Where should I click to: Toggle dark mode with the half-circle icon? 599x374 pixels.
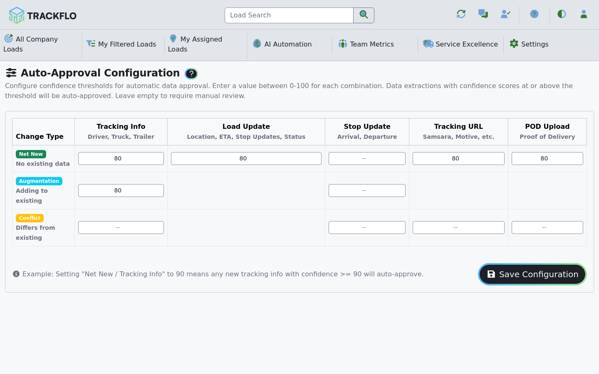pos(562,14)
